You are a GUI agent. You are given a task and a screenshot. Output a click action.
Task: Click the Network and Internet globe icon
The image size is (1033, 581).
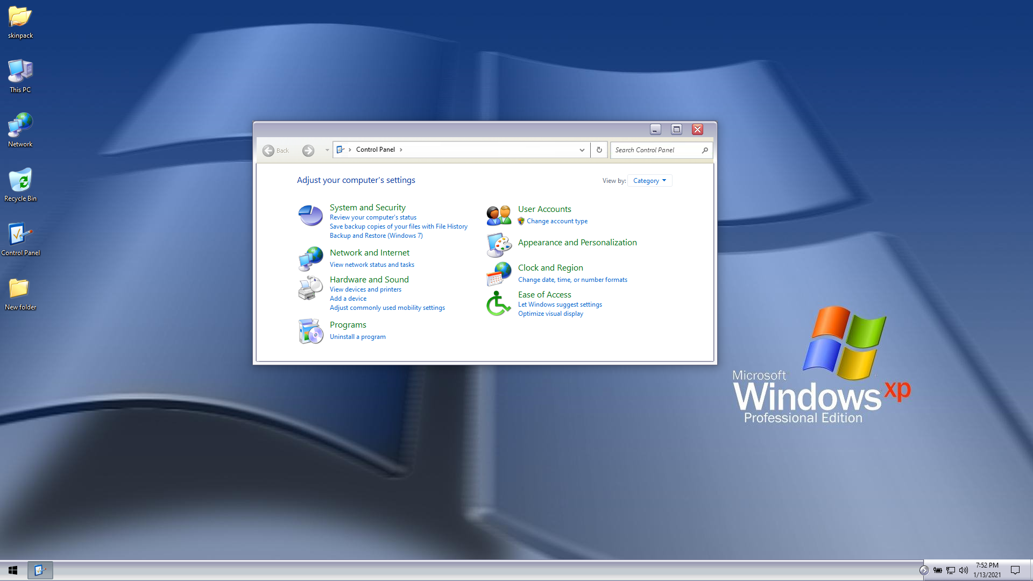[310, 259]
